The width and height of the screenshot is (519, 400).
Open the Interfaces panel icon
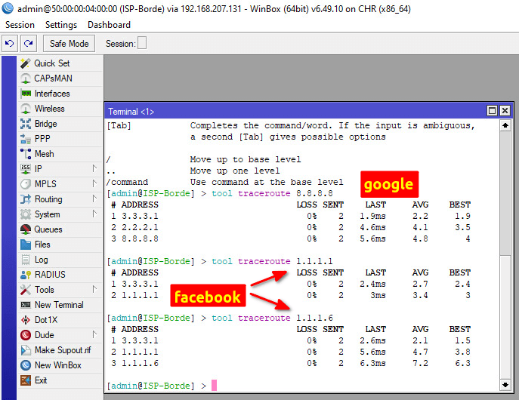pyautogui.click(x=26, y=94)
